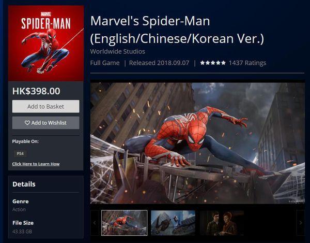The width and height of the screenshot is (310, 243).
Task: Click the Action genre value
Action: (x=19, y=209)
